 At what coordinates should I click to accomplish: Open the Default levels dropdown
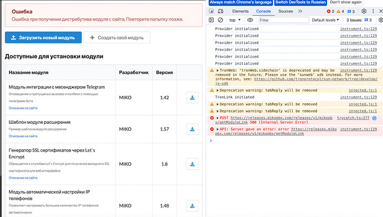[325, 20]
